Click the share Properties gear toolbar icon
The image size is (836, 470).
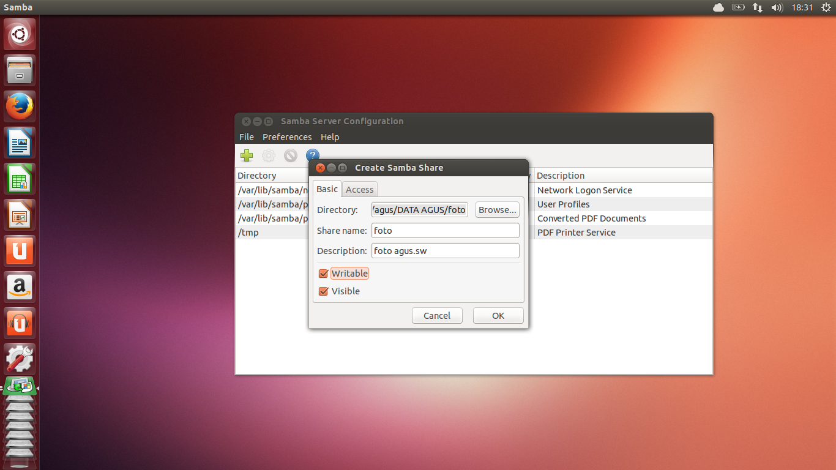coord(269,155)
